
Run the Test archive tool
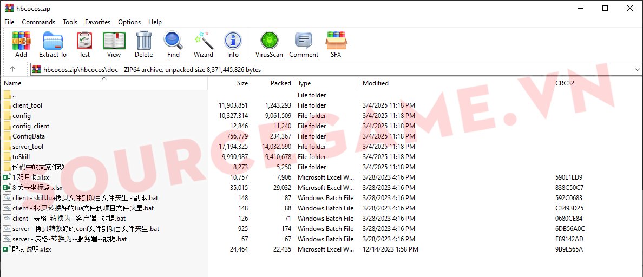pyautogui.click(x=84, y=44)
